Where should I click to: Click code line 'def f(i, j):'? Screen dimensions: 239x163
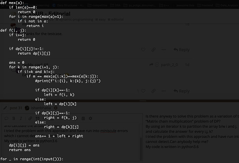coord(13,30)
